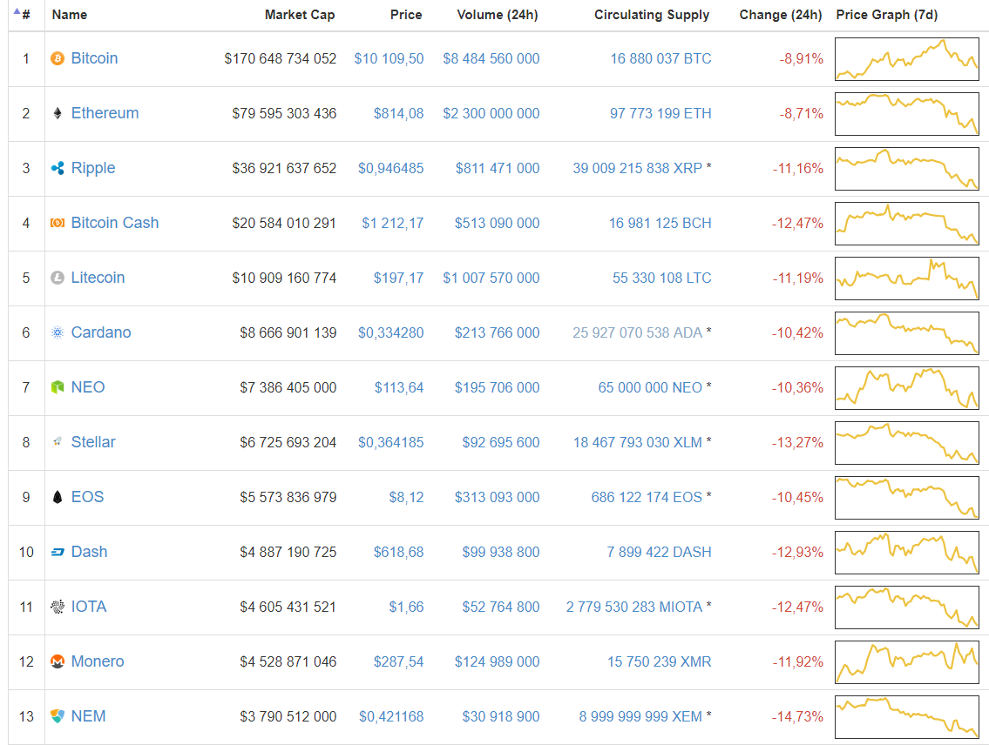989x745 pixels.
Task: Click Ethereum volume $2 300 000 000
Action: point(491,114)
